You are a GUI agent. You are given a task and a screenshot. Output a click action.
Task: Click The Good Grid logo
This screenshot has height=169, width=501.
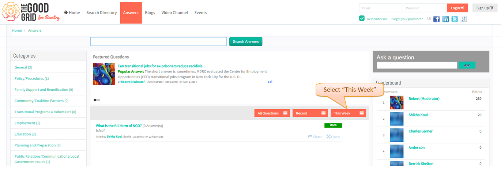[31, 12]
